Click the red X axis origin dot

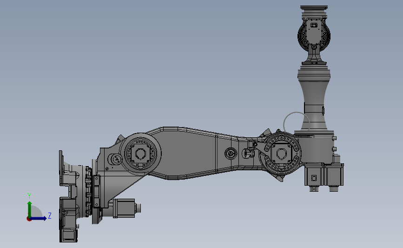[x=29, y=219]
